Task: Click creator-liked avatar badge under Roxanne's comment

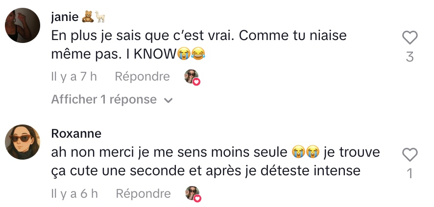Action: point(193,194)
